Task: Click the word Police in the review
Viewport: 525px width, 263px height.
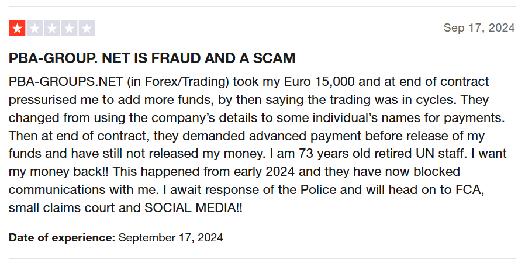Action: point(319,190)
